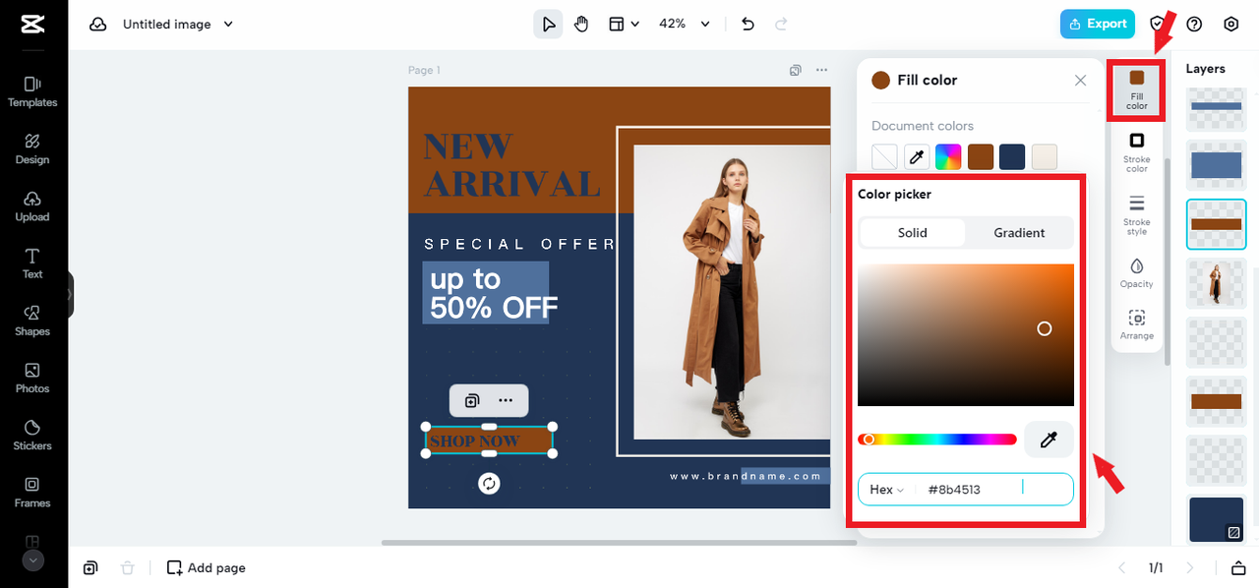Select the large blue rectangle layer thumbnail
This screenshot has width=1259, height=588.
(x=1217, y=165)
